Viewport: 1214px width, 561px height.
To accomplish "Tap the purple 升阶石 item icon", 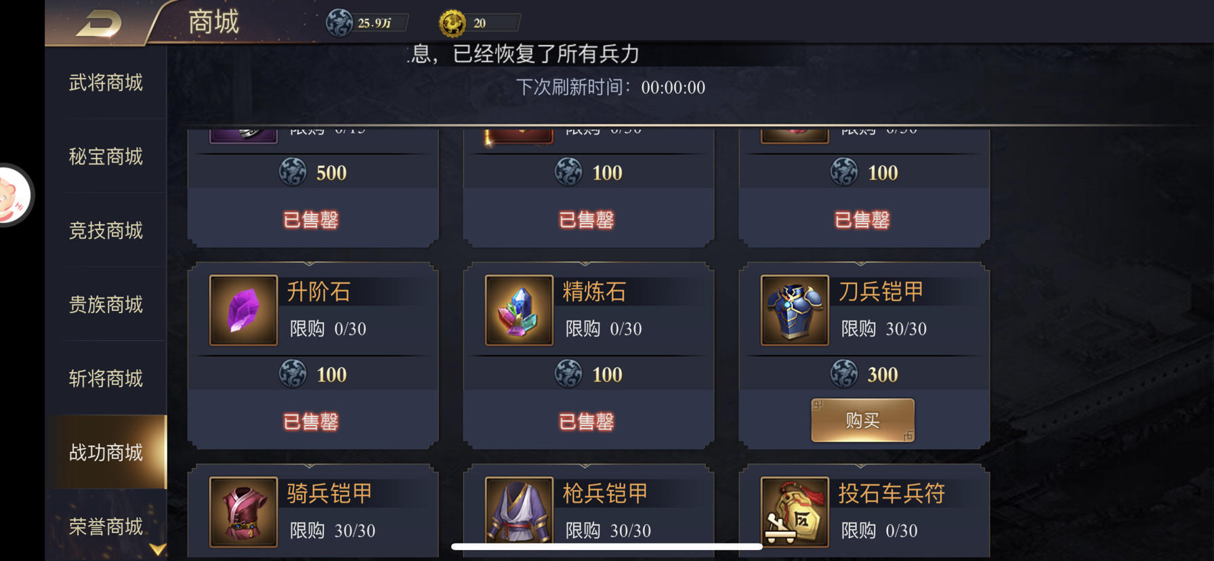I will (243, 310).
